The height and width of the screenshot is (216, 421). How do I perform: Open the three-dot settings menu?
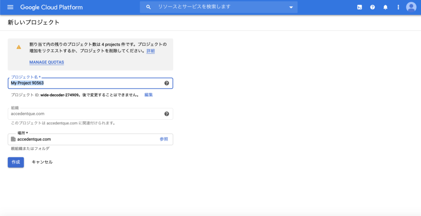tap(398, 7)
